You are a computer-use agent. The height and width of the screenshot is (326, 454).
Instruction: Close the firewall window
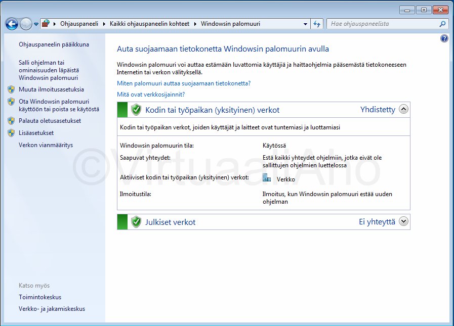point(441,10)
